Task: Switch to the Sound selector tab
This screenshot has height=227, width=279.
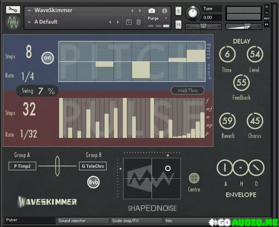Action: [x=83, y=221]
